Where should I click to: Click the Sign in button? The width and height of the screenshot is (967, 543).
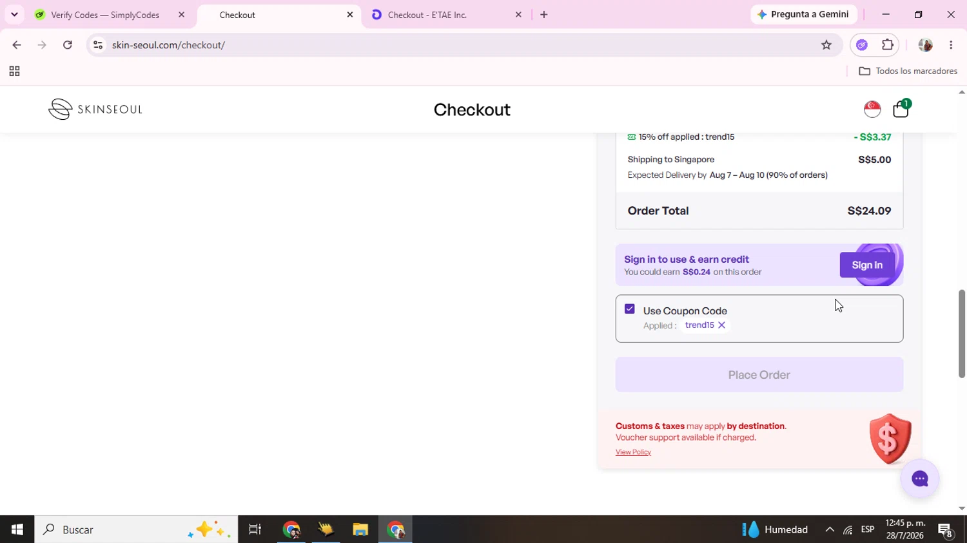(x=867, y=265)
